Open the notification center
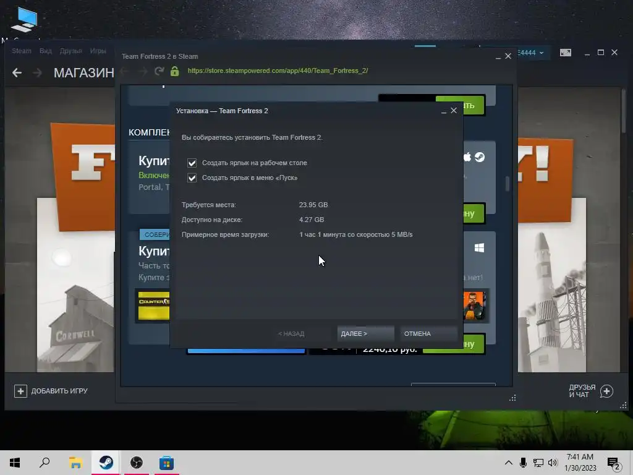 [x=613, y=464]
